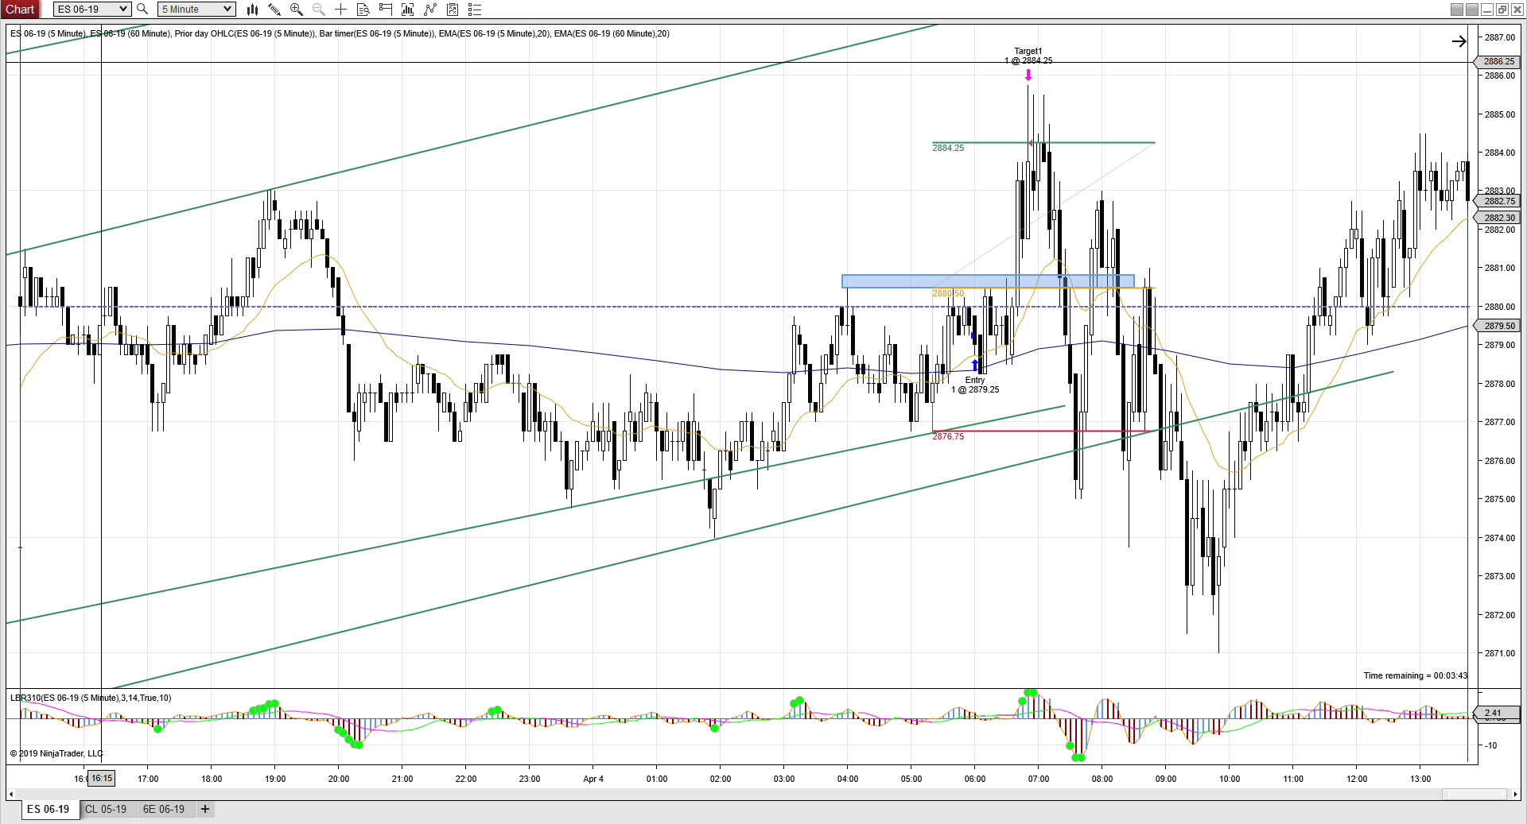Click the 2879.50 price axis marker

pos(1498,326)
